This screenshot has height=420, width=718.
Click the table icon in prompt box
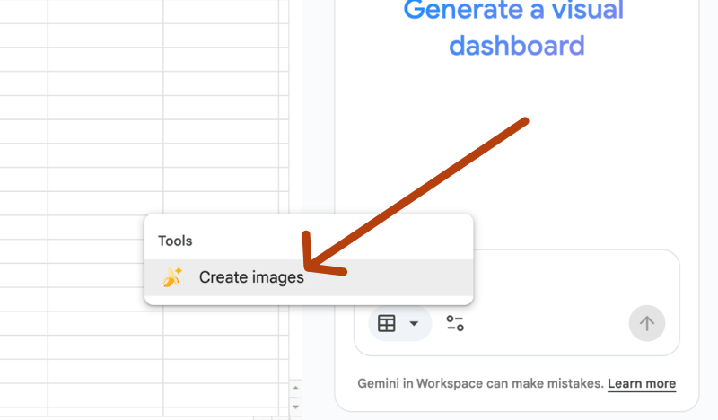(387, 323)
